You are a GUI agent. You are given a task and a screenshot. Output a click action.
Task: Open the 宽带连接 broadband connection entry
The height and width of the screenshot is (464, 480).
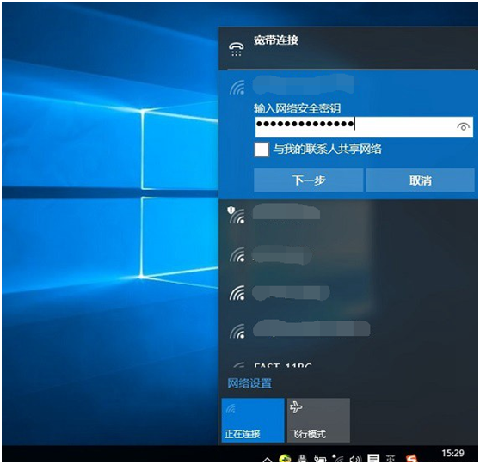pos(348,48)
